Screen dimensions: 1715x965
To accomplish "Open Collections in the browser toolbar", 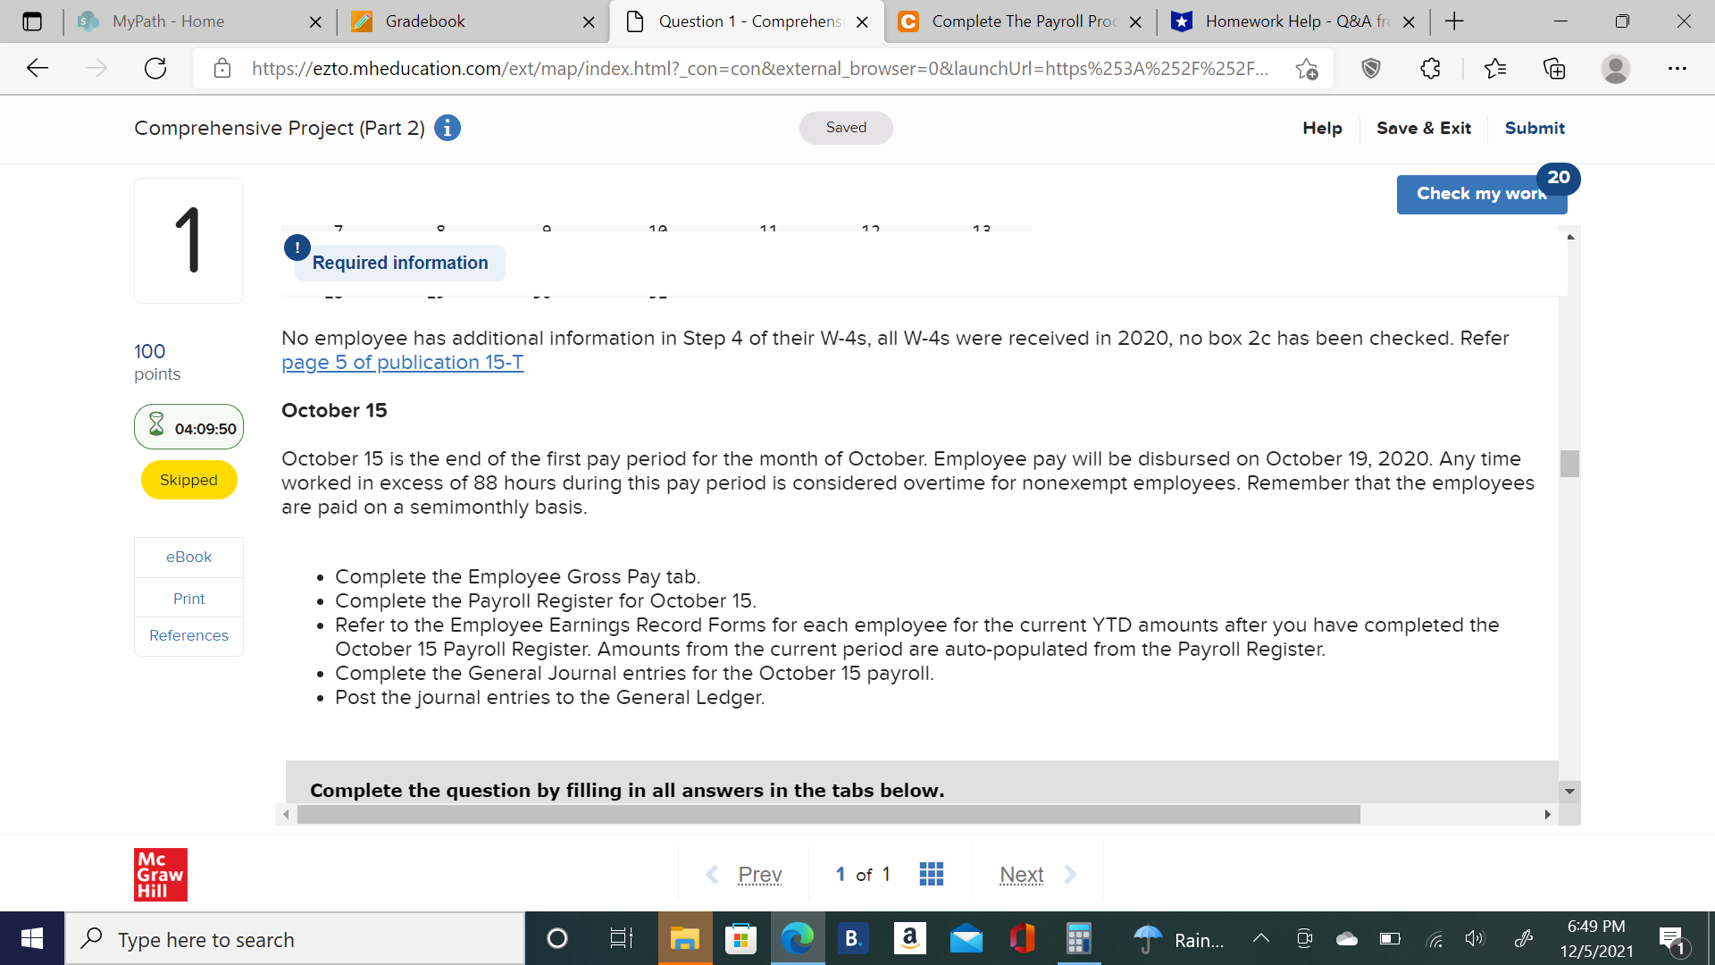I will point(1555,68).
